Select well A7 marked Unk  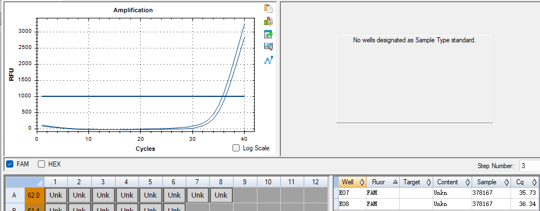click(x=197, y=195)
